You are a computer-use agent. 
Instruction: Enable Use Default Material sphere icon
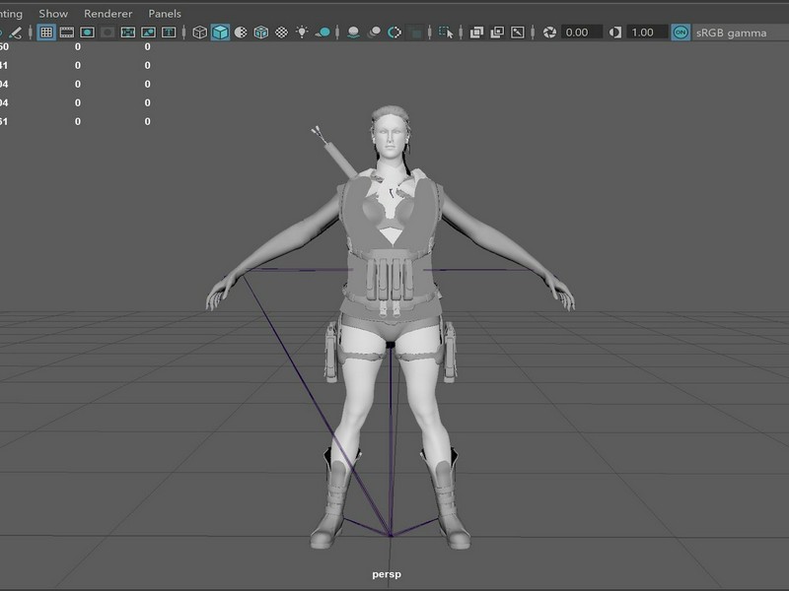click(241, 33)
